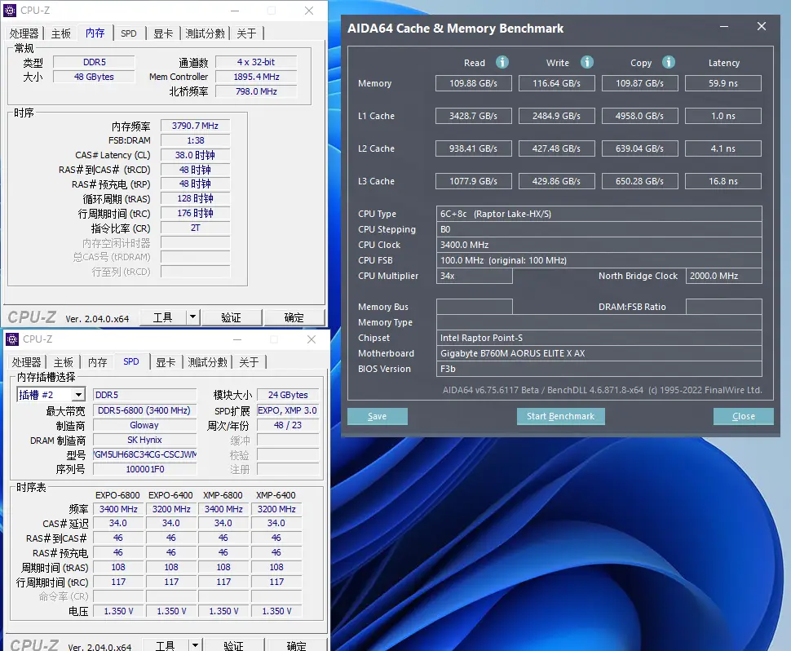This screenshot has height=651, width=791.
Task: Click 通道数 value 4 x 32-bit
Action: point(256,62)
